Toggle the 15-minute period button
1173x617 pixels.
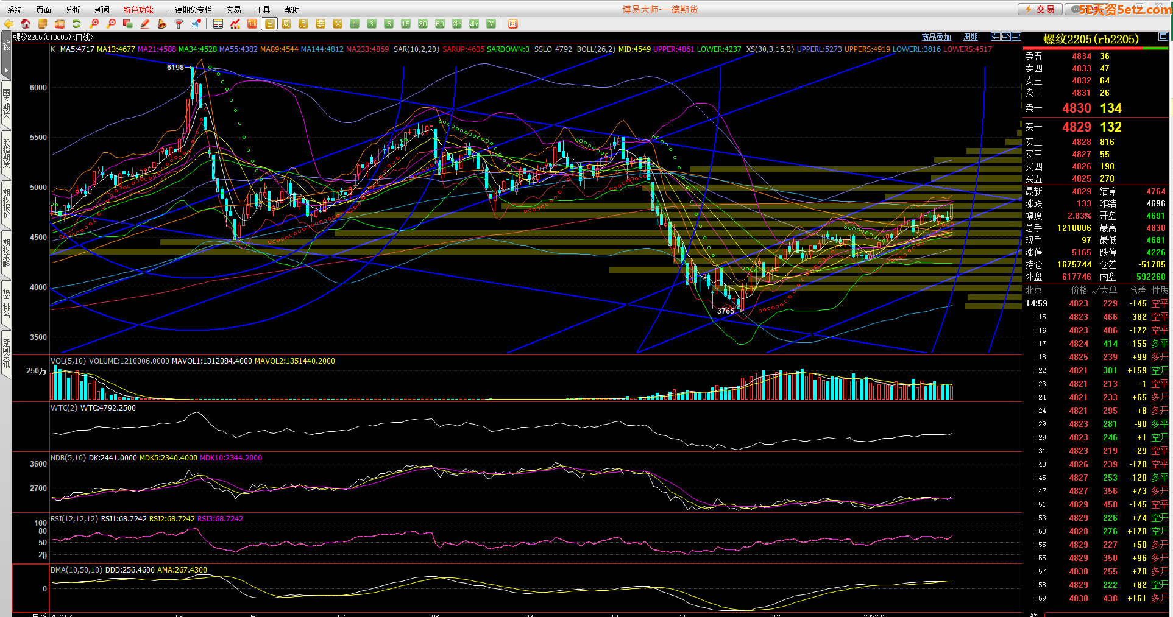click(406, 24)
